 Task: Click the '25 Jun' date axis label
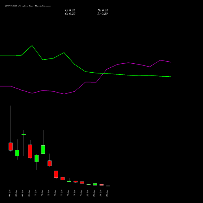(107, 193)
